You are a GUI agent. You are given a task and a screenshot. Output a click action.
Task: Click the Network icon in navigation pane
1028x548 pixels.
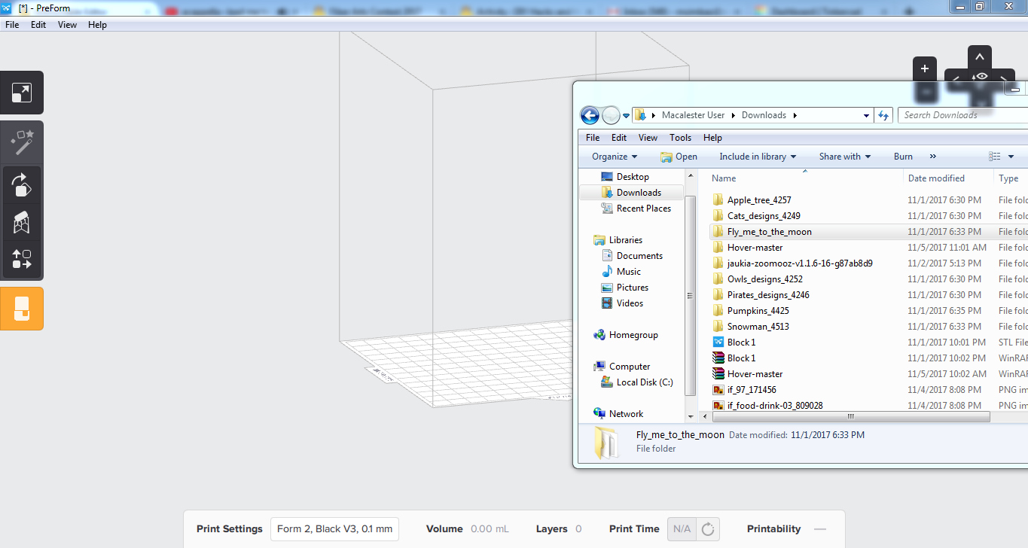599,414
